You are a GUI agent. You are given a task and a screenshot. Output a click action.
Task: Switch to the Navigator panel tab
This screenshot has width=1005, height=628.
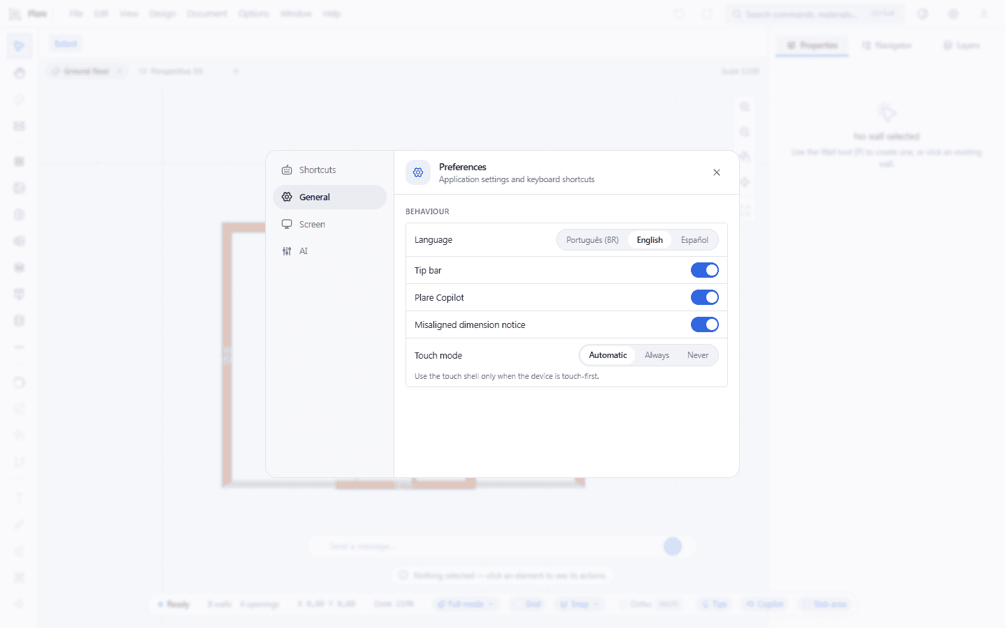(886, 45)
